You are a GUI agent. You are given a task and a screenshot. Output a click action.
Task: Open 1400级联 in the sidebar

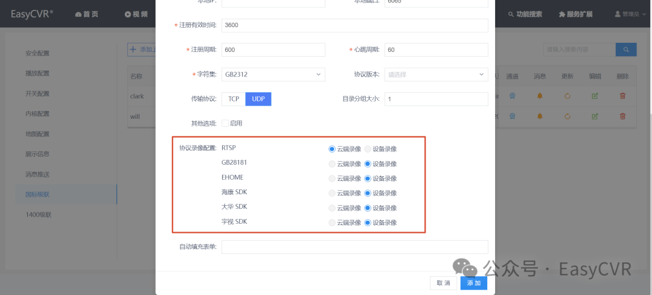point(38,215)
